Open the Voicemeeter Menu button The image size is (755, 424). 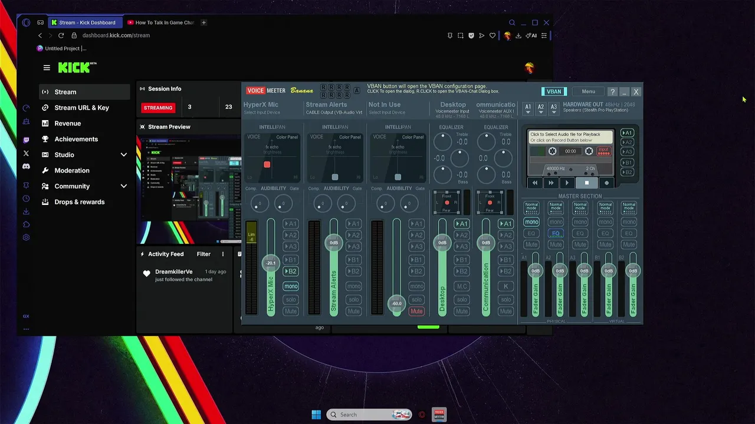point(588,91)
